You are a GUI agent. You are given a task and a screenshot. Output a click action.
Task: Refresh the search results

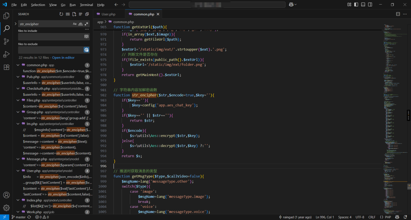tap(61, 14)
